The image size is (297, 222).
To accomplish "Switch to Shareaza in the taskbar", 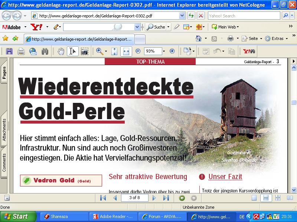I will [64, 216].
